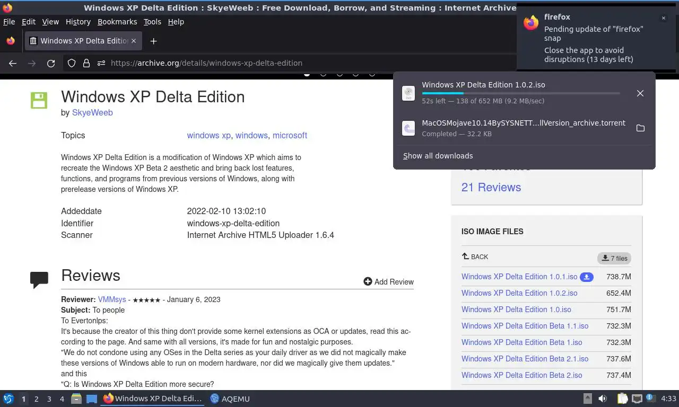Open the volume speaker icon in system tray
The image size is (679, 407).
603,399
